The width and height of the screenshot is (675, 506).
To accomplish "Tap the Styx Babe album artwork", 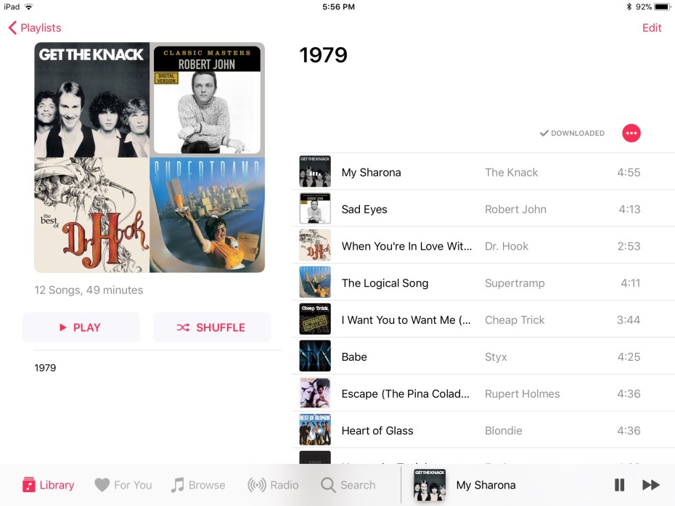I will [315, 356].
